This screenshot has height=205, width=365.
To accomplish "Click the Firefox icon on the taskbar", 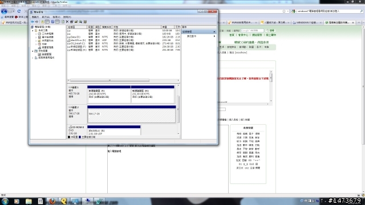I will 52,201.
